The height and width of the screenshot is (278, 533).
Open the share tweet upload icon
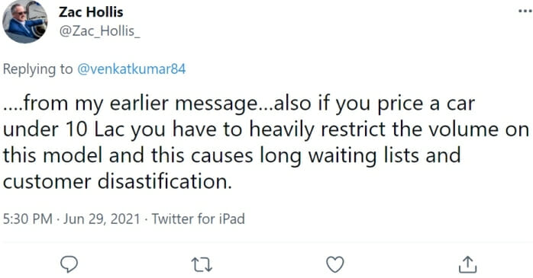468,264
